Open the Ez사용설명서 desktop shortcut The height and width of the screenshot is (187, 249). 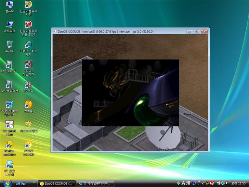(x=10, y=87)
